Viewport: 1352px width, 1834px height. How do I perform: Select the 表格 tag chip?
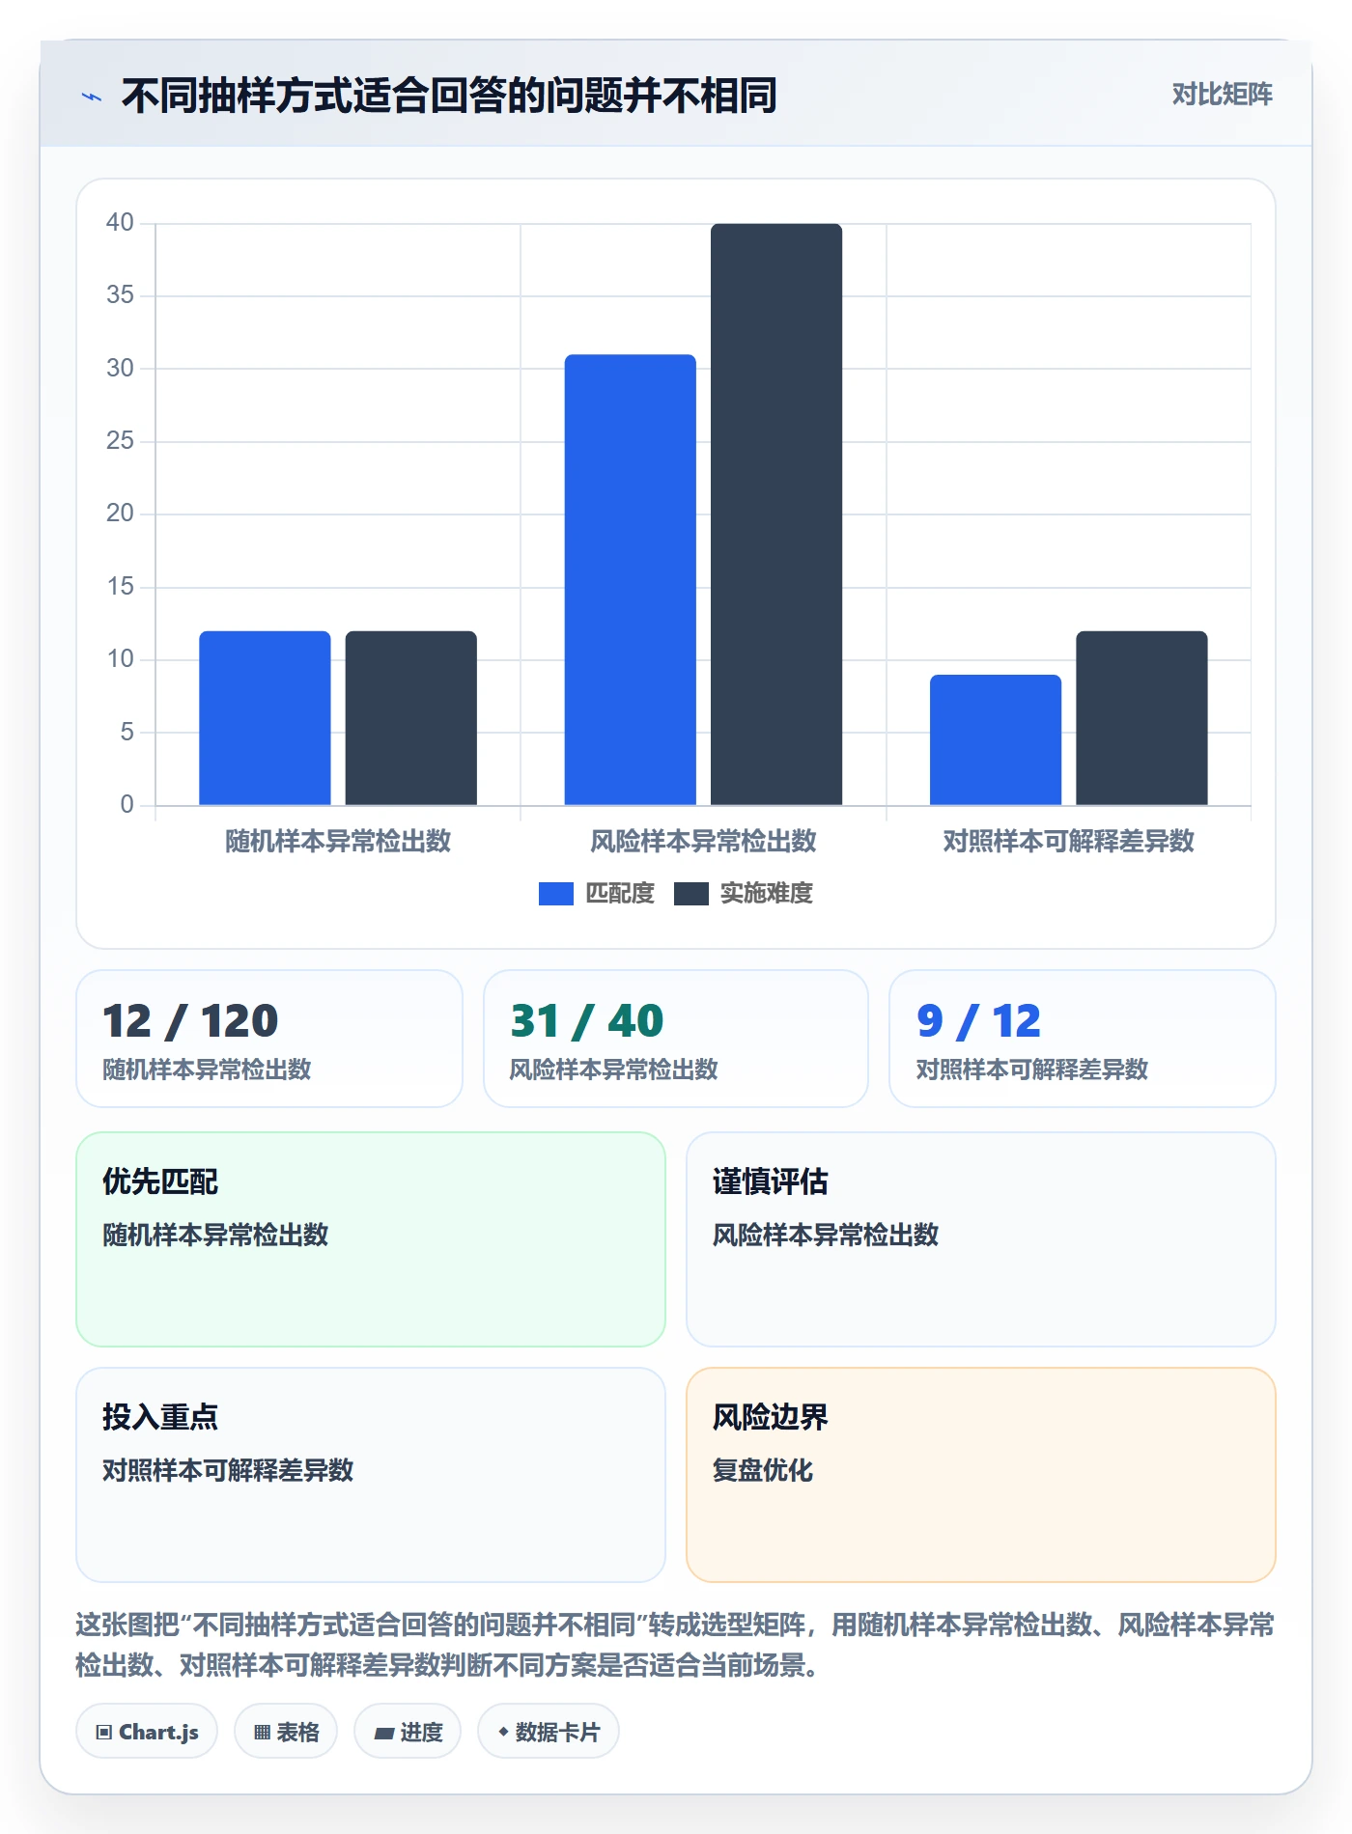[286, 1732]
